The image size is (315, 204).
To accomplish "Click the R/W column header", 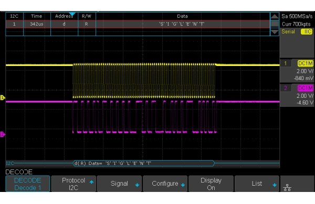I will click(x=87, y=16).
